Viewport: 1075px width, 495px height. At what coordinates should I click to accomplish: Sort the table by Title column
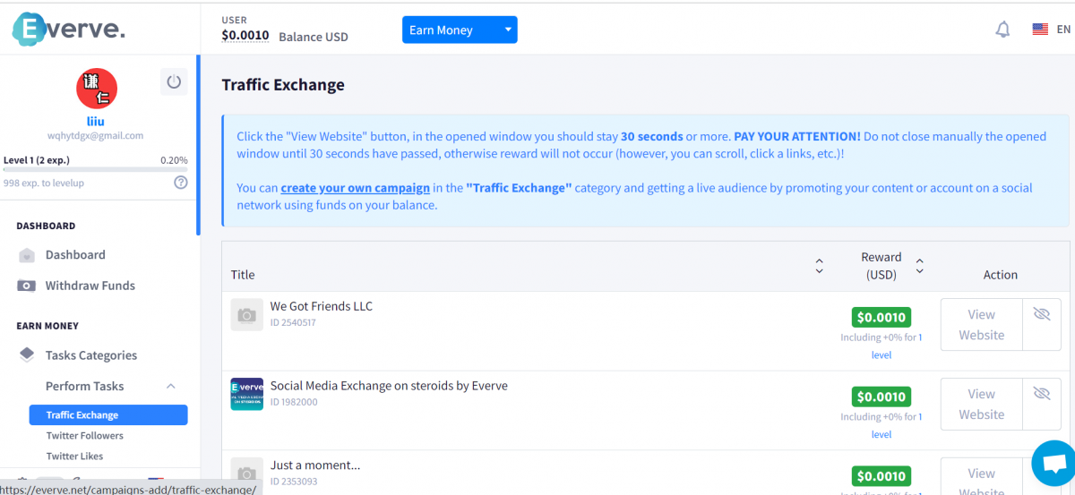point(819,267)
